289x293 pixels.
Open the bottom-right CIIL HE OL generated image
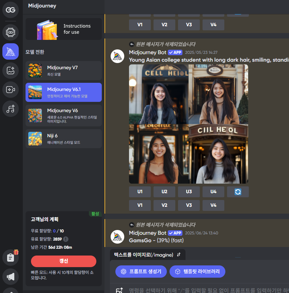219,154
